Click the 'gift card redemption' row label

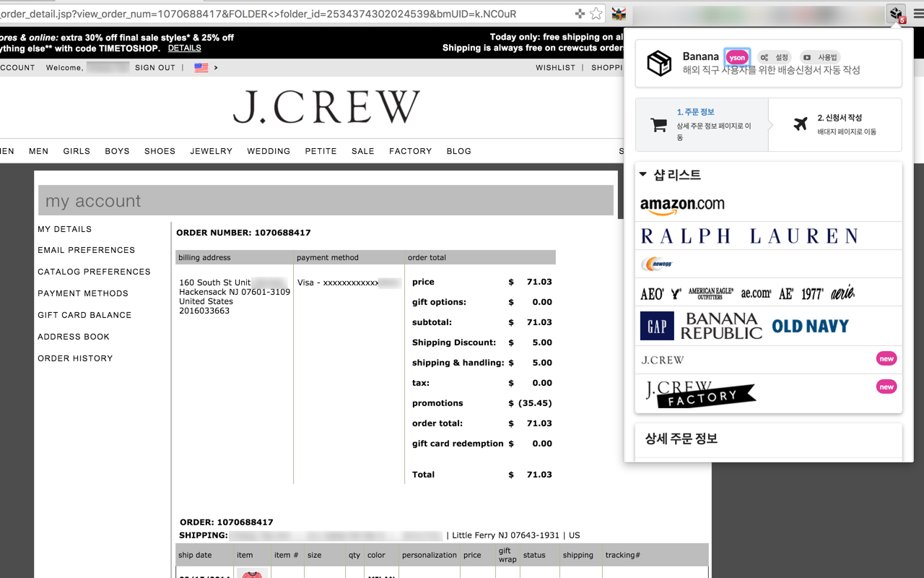point(458,444)
